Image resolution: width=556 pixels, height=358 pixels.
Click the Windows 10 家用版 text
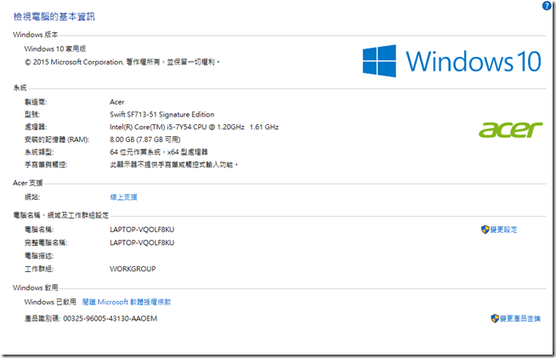click(x=55, y=48)
